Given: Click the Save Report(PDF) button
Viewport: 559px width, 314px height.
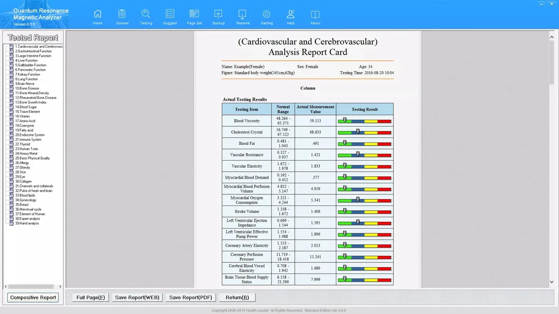Looking at the screenshot, I should coord(190,297).
